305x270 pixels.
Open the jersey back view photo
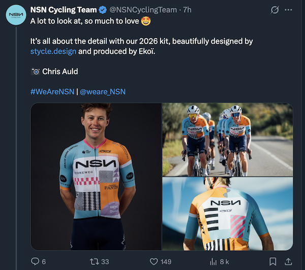(x=227, y=213)
